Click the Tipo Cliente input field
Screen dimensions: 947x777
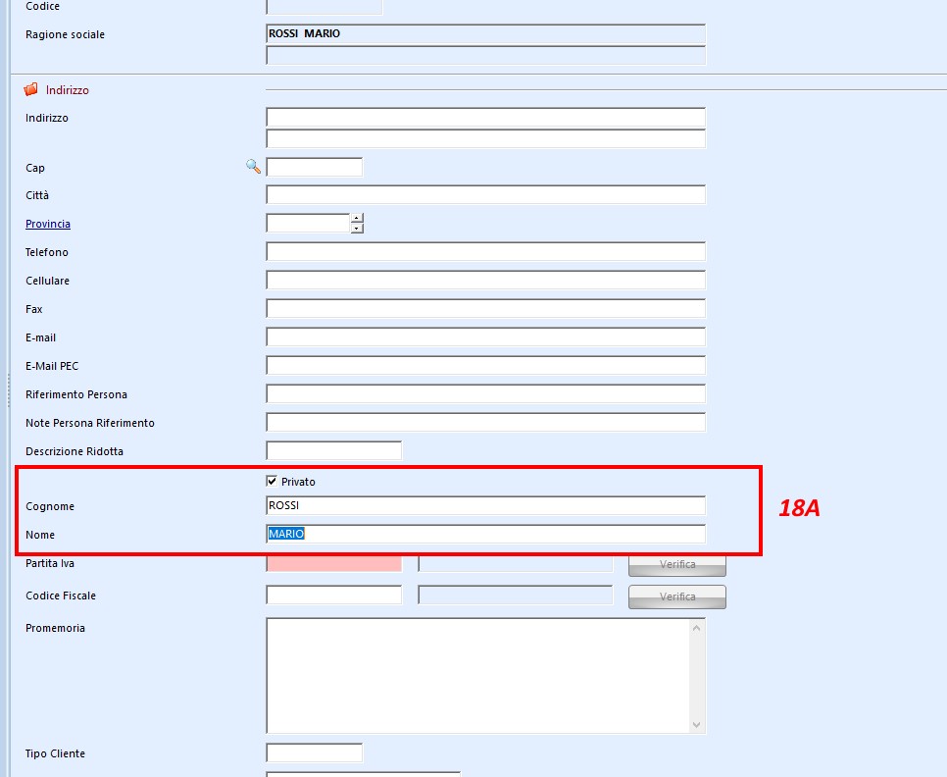tap(314, 753)
